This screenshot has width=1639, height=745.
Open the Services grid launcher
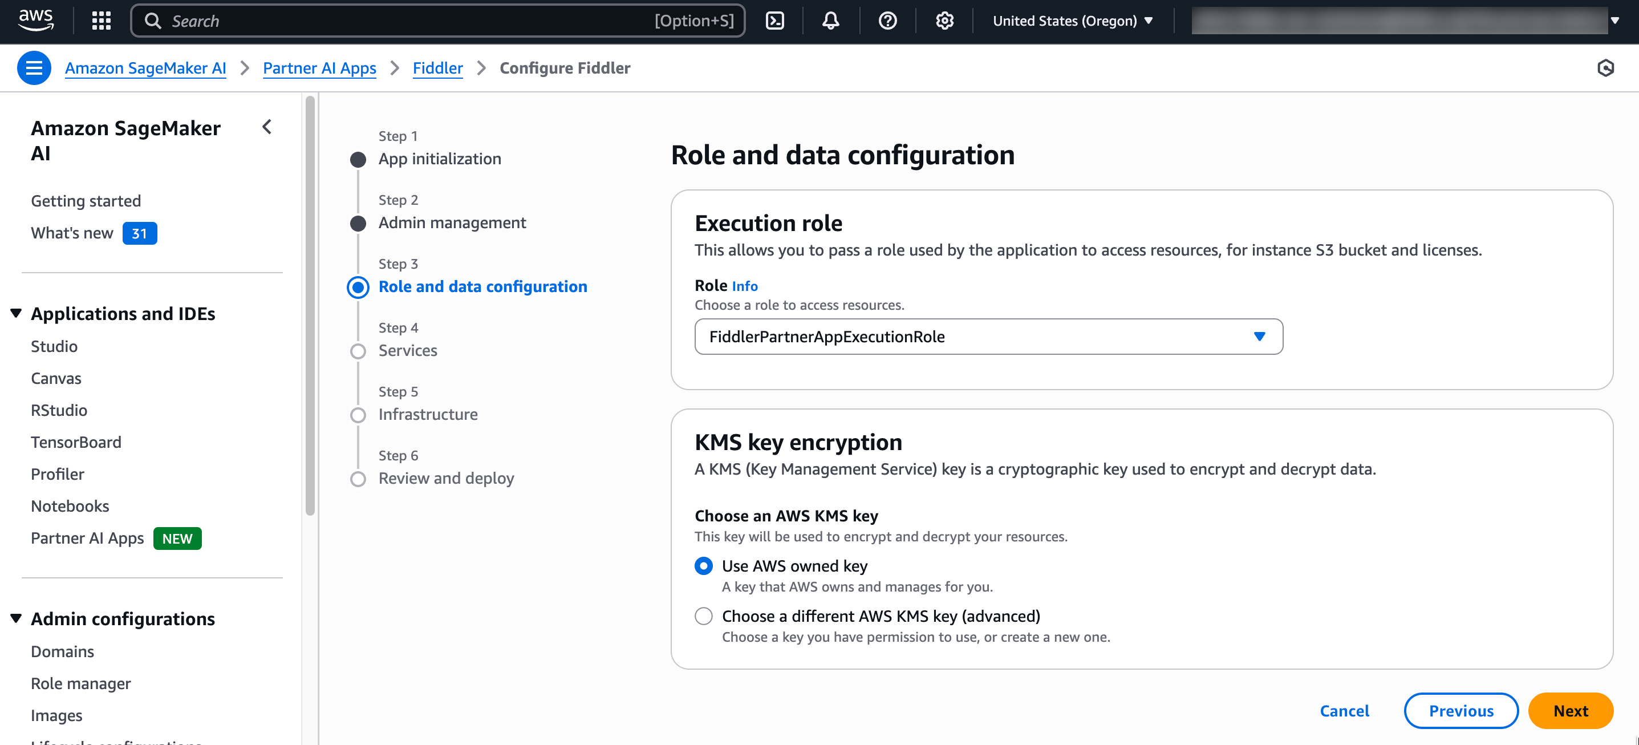(100, 21)
